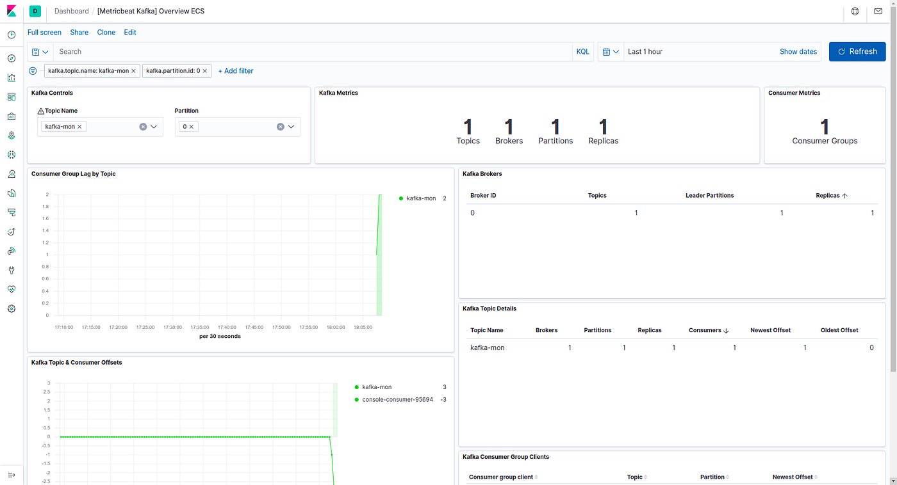This screenshot has height=485, width=897.
Task: Open Discover via the compass sidebar icon
Action: [x=11, y=58]
